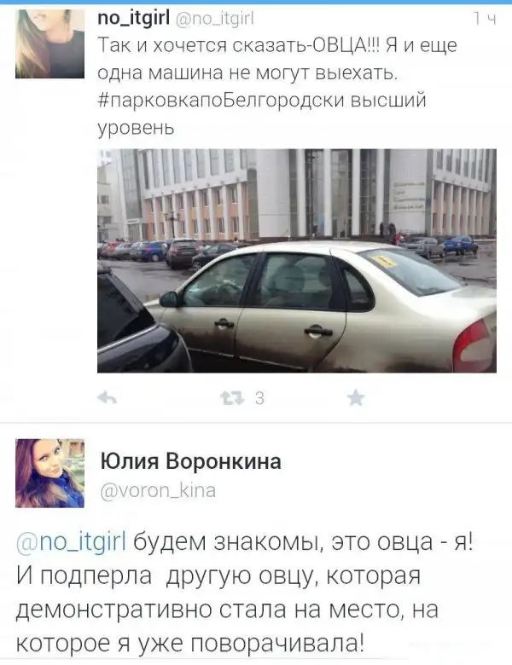The image size is (512, 665).
Task: Click the gray @no_itgirl handle in header
Action: 214,19
